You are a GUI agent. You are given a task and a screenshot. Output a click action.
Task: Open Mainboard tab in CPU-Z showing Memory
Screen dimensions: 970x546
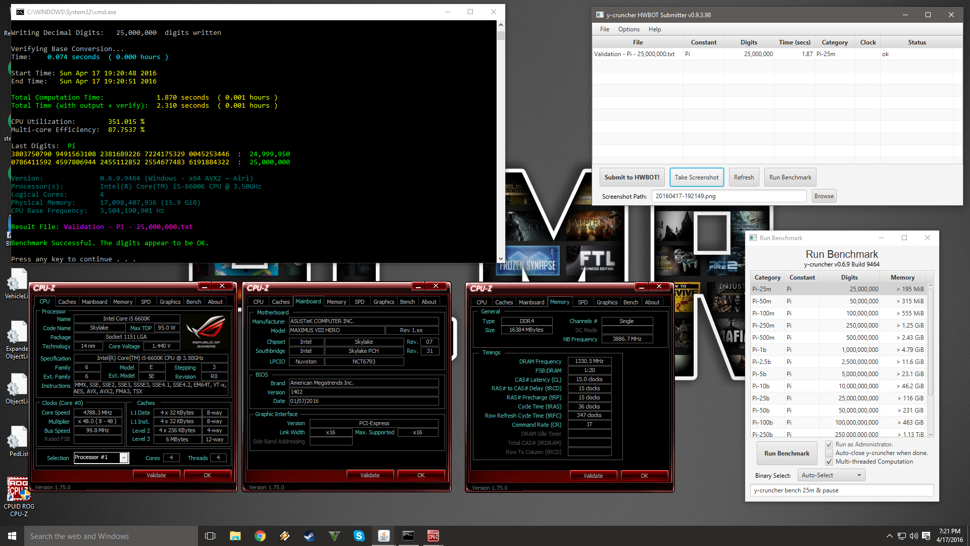pyautogui.click(x=531, y=302)
